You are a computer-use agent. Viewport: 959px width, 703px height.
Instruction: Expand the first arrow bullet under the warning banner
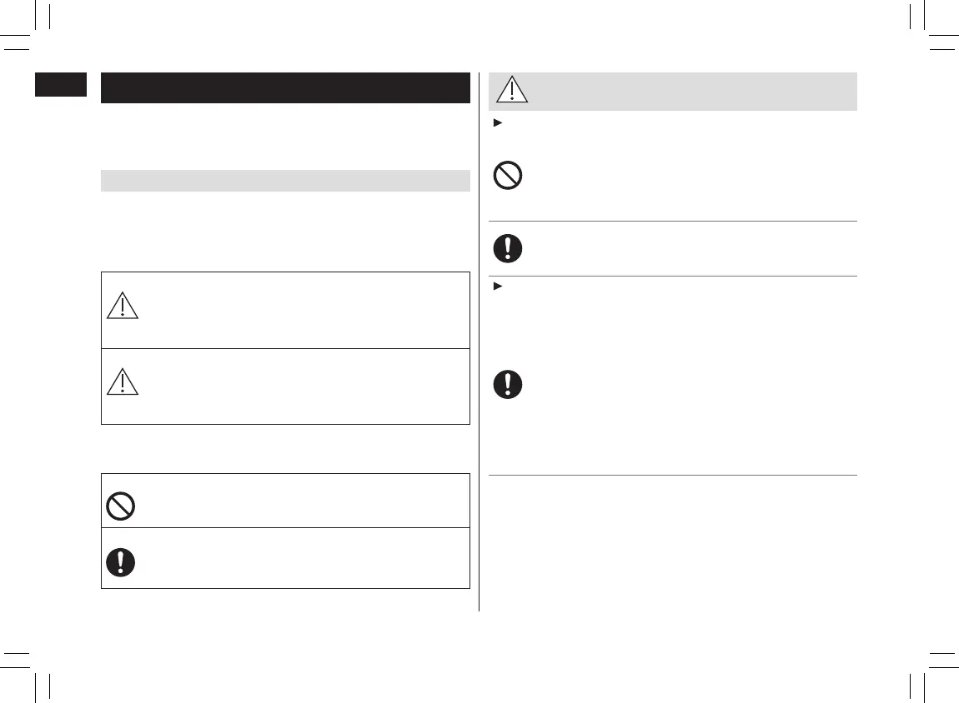(x=498, y=123)
